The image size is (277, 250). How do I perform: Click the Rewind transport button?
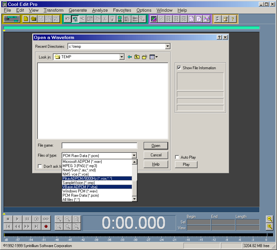[18, 226]
